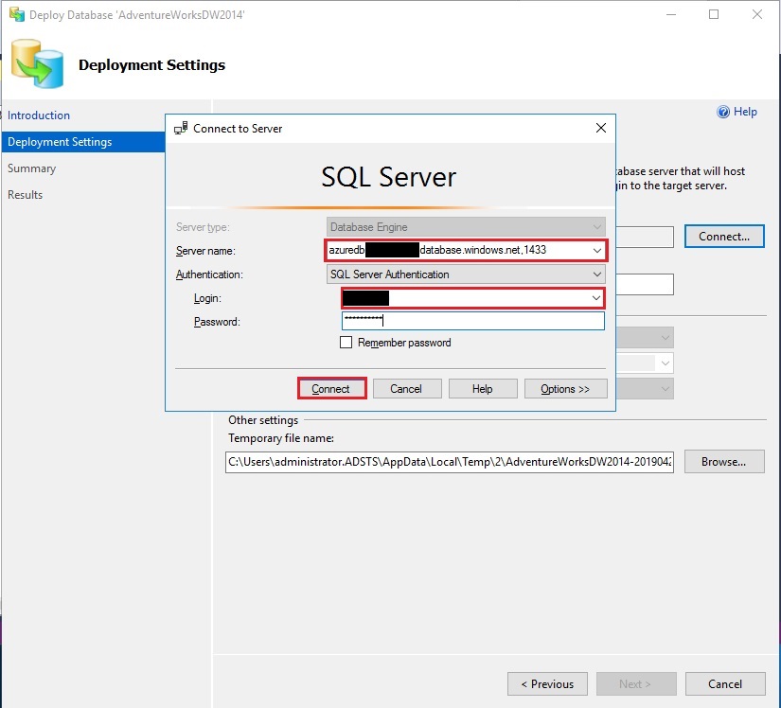
Task: Click the Help icon in the wizard
Action: [x=722, y=112]
